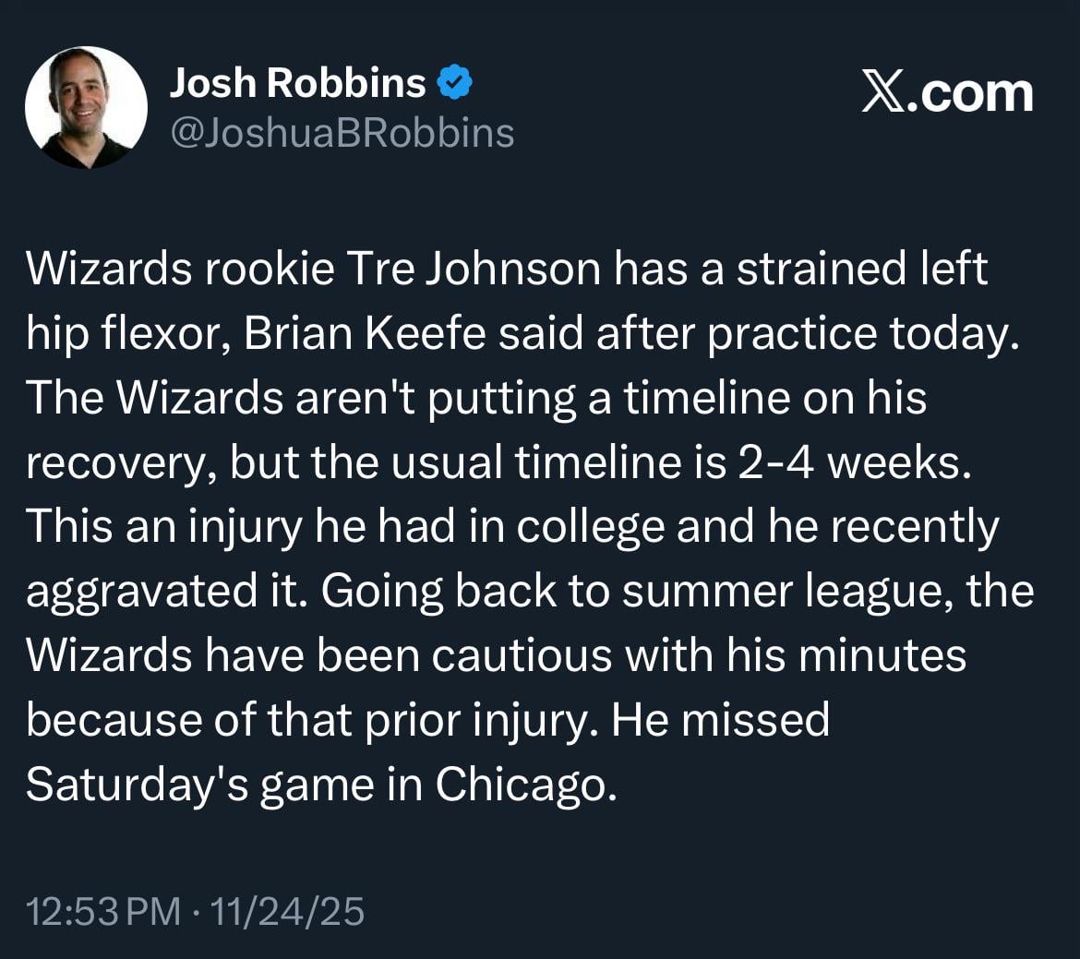Click the words "Wizards rookie" starting the post
1080x959 pixels.
click(179, 270)
